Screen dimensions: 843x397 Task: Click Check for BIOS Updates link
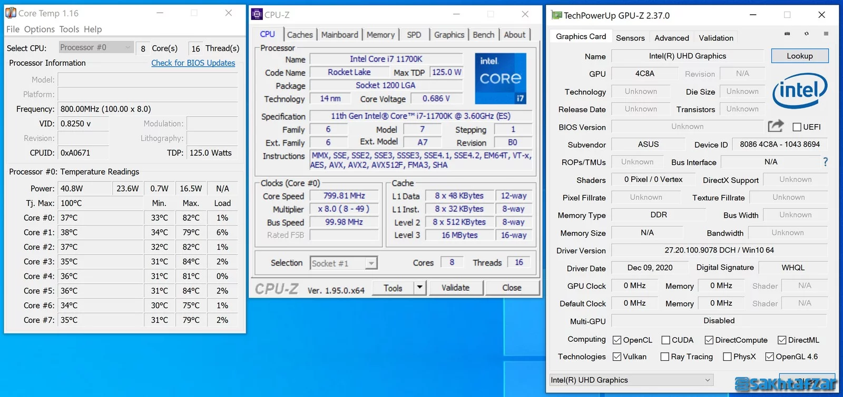193,63
